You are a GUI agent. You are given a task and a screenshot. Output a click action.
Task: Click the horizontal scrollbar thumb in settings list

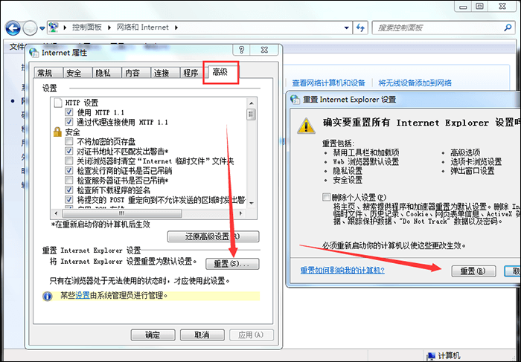(x=121, y=213)
